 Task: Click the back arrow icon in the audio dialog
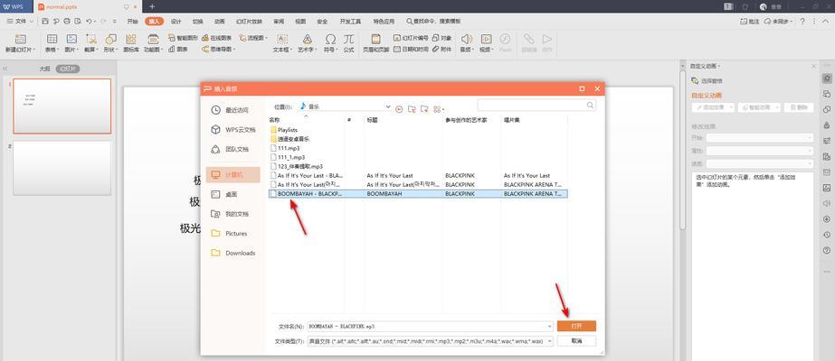tap(399, 109)
